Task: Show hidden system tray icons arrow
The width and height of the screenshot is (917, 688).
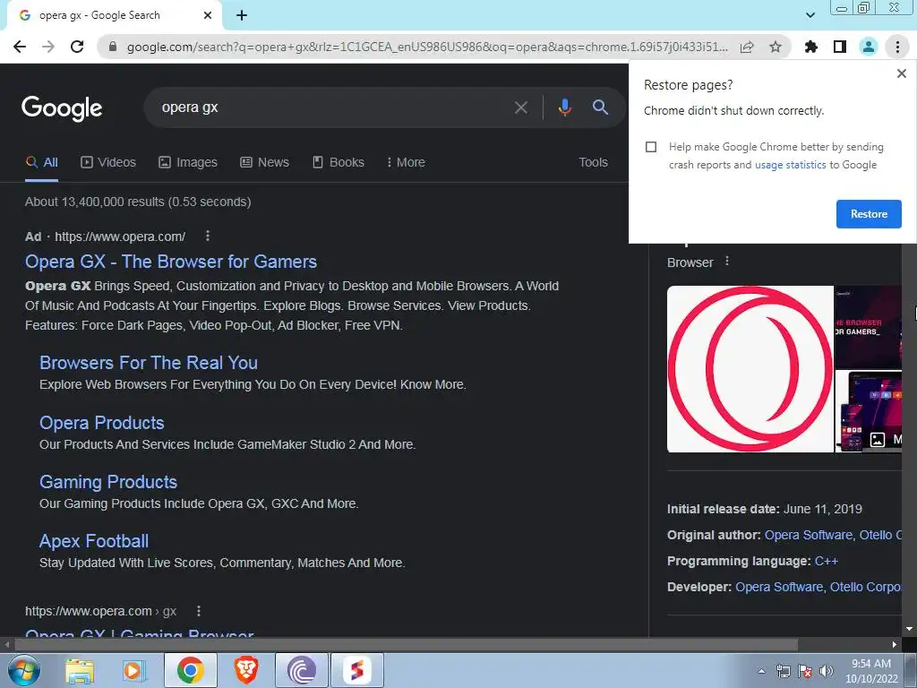Action: pyautogui.click(x=761, y=671)
